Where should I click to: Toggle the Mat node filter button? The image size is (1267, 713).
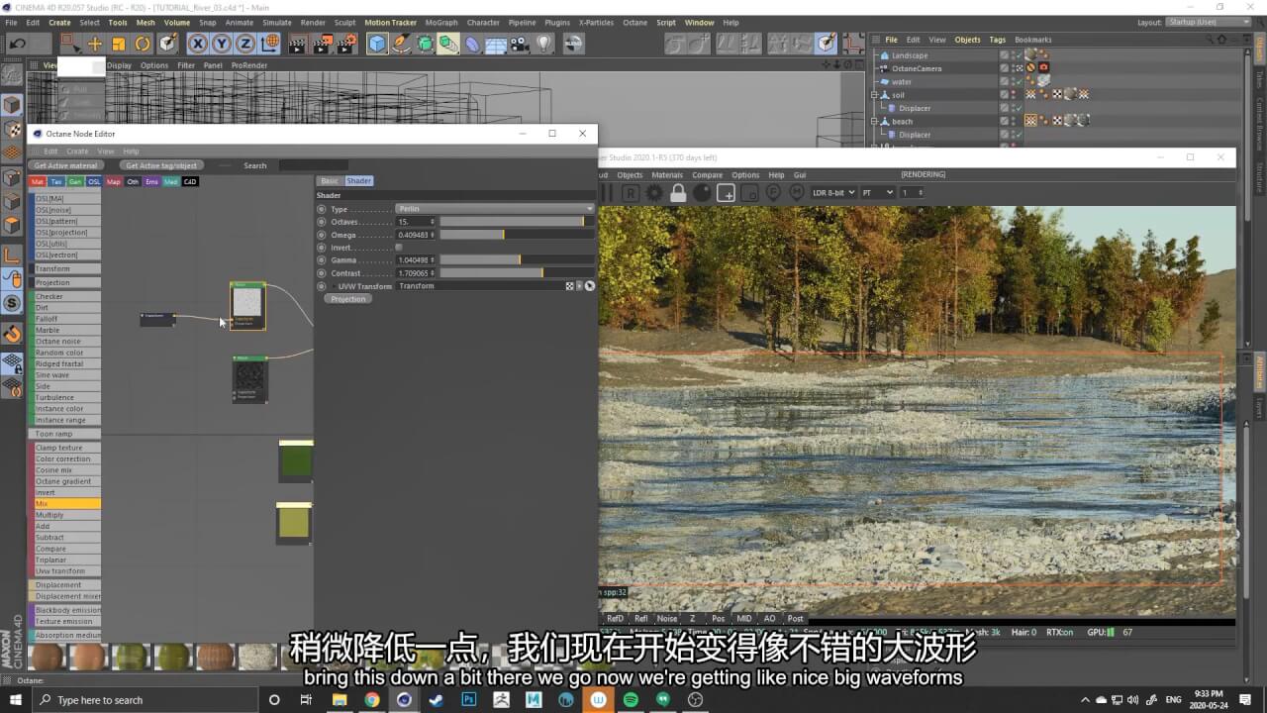(x=38, y=182)
